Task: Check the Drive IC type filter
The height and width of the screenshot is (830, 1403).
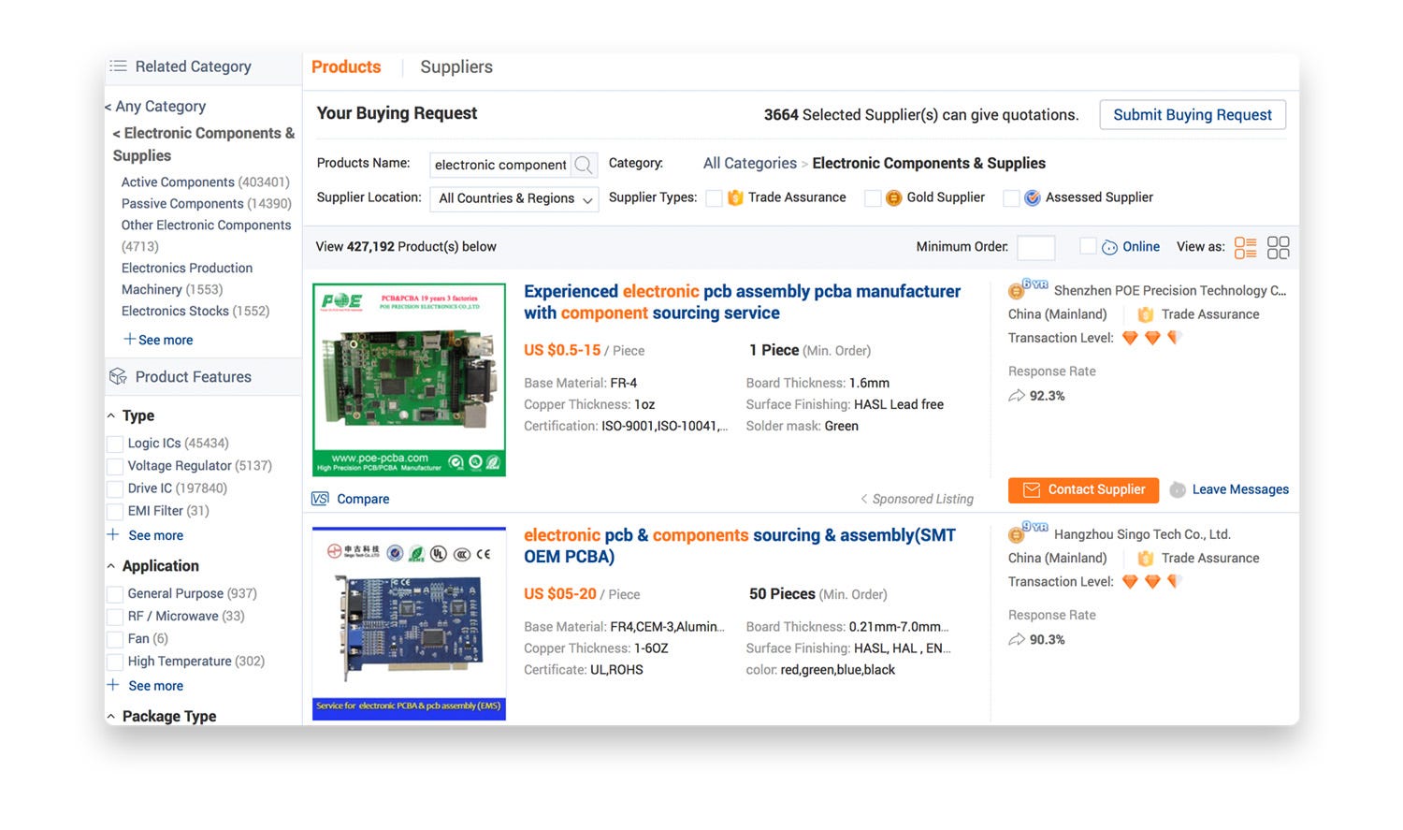Action: pos(115,488)
